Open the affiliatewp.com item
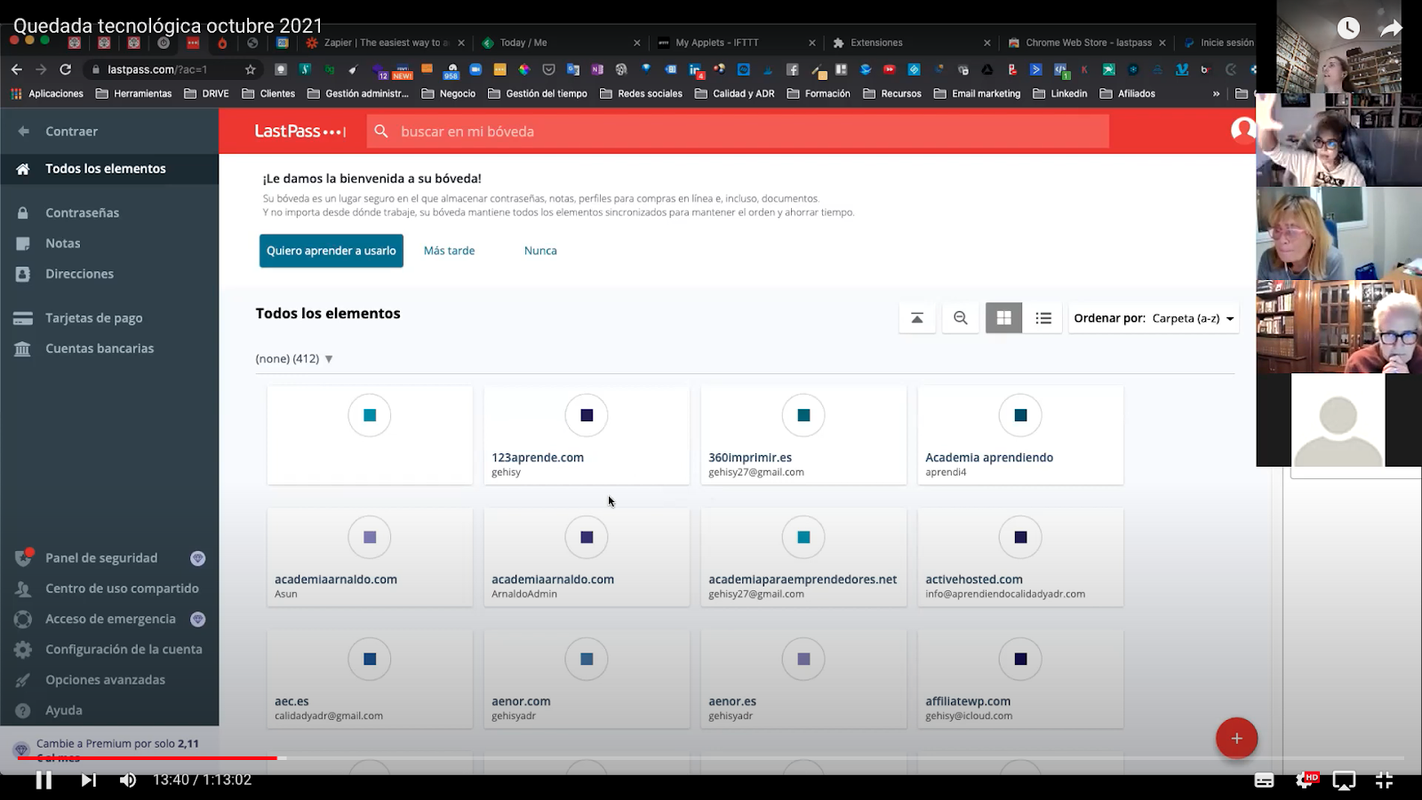The height and width of the screenshot is (800, 1422). 1020,679
